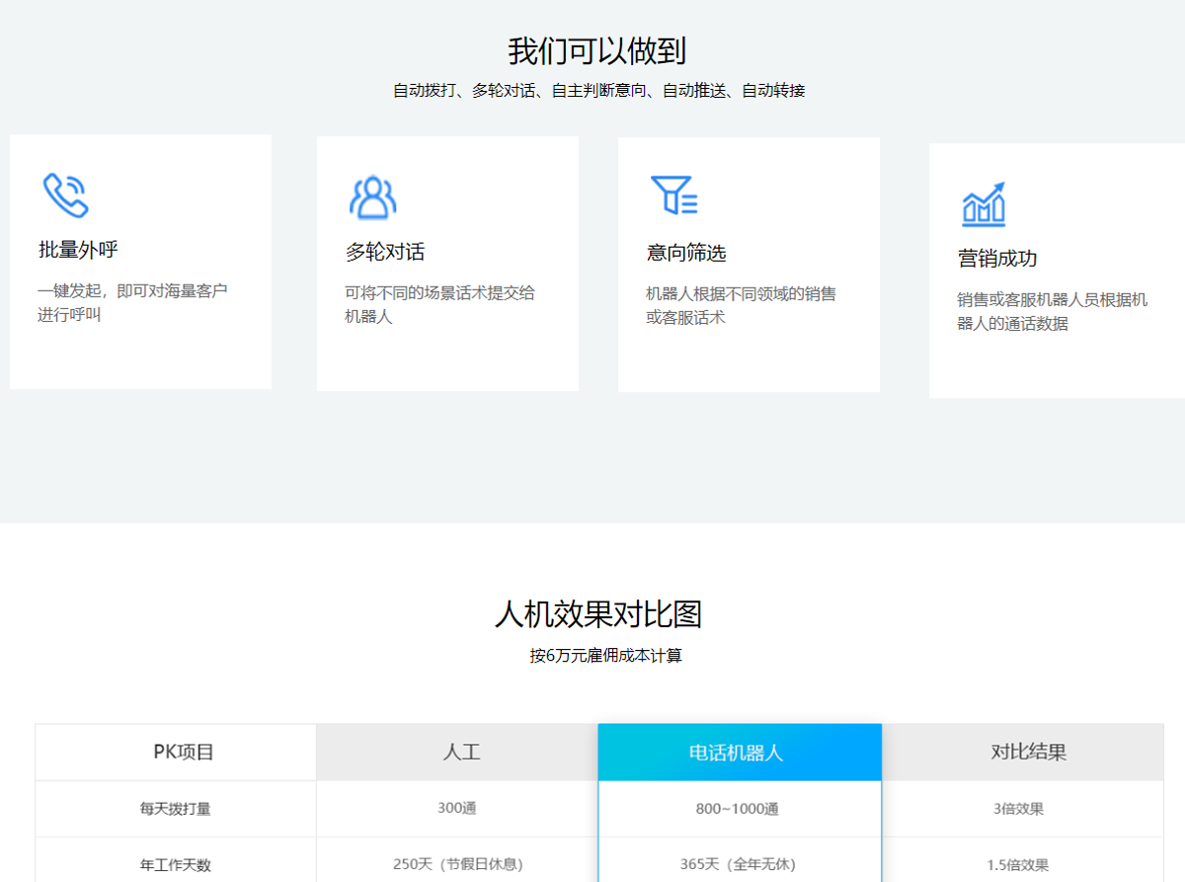This screenshot has height=882, width=1185.
Task: Click the funnel filter icon for 意向筛选
Action: click(x=674, y=195)
